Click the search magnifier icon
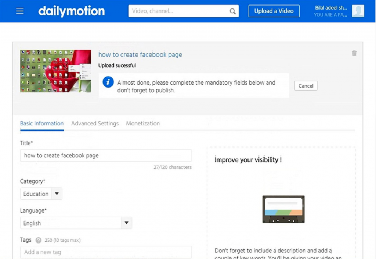376x259 pixels. click(x=232, y=11)
